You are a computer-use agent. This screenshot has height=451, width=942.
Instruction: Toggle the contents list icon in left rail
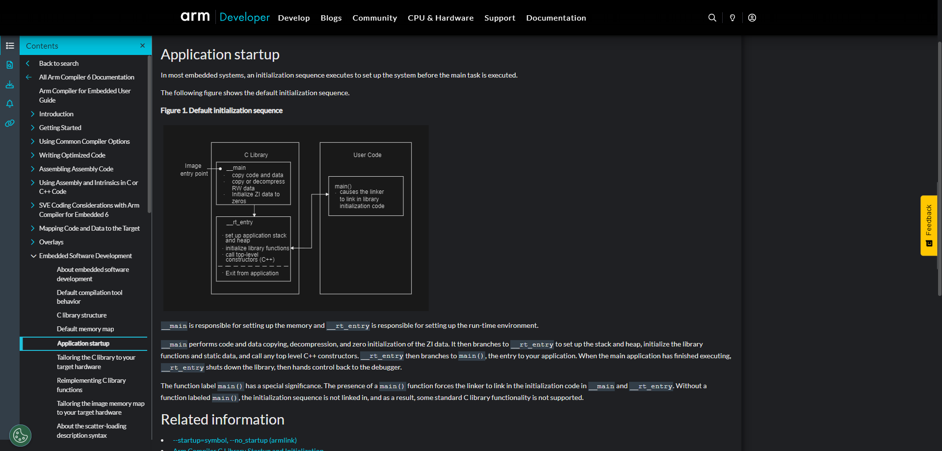(10, 46)
